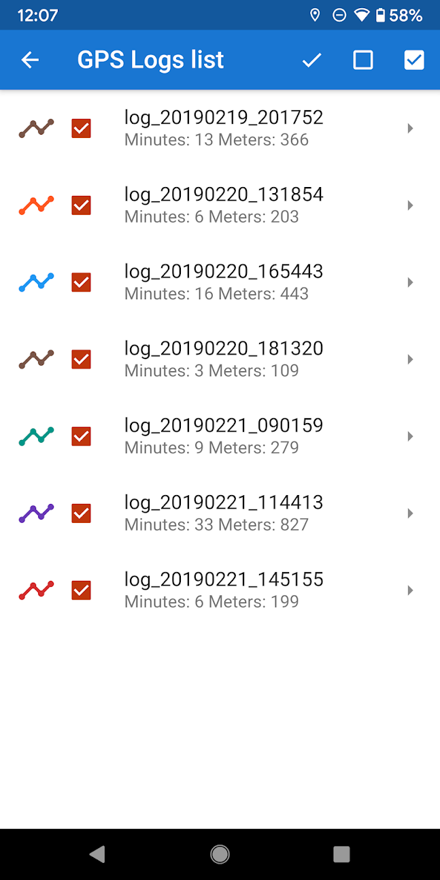Toggle checkbox for log_20190221_114413
The width and height of the screenshot is (440, 880).
click(81, 513)
